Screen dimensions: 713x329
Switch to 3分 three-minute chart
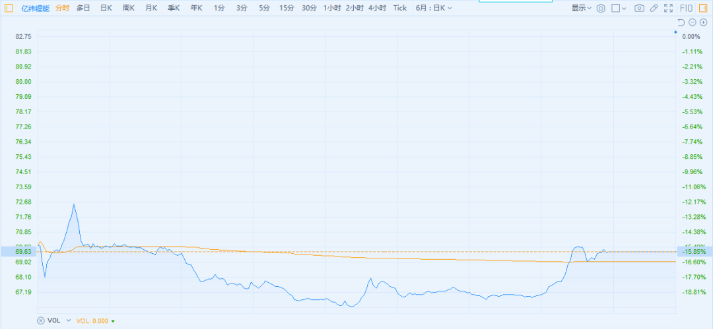(242, 8)
